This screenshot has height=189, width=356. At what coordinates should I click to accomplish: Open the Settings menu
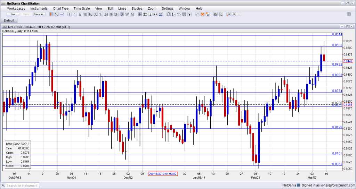click(x=168, y=8)
